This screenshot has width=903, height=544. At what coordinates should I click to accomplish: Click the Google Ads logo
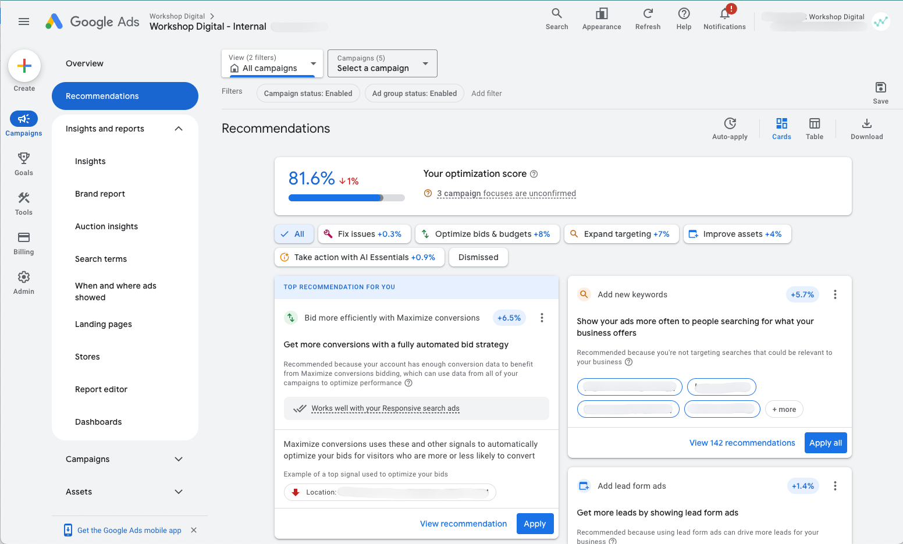(93, 22)
